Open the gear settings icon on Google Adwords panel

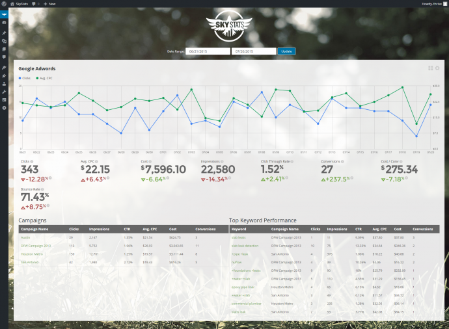437,68
